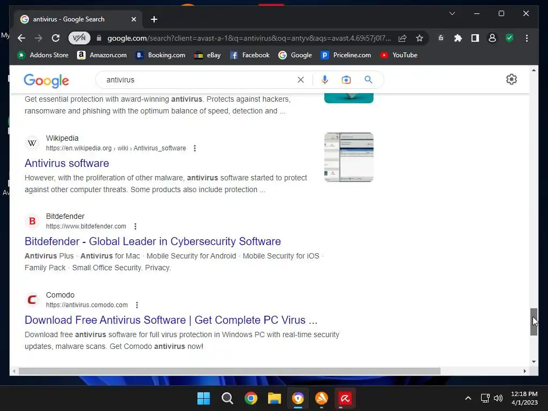Open the Windows Start menu
This screenshot has width=548, height=411.
203,398
